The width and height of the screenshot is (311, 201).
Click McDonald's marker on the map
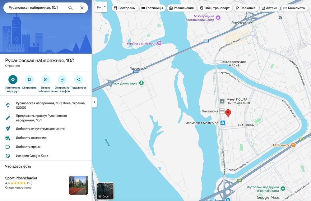(293, 145)
